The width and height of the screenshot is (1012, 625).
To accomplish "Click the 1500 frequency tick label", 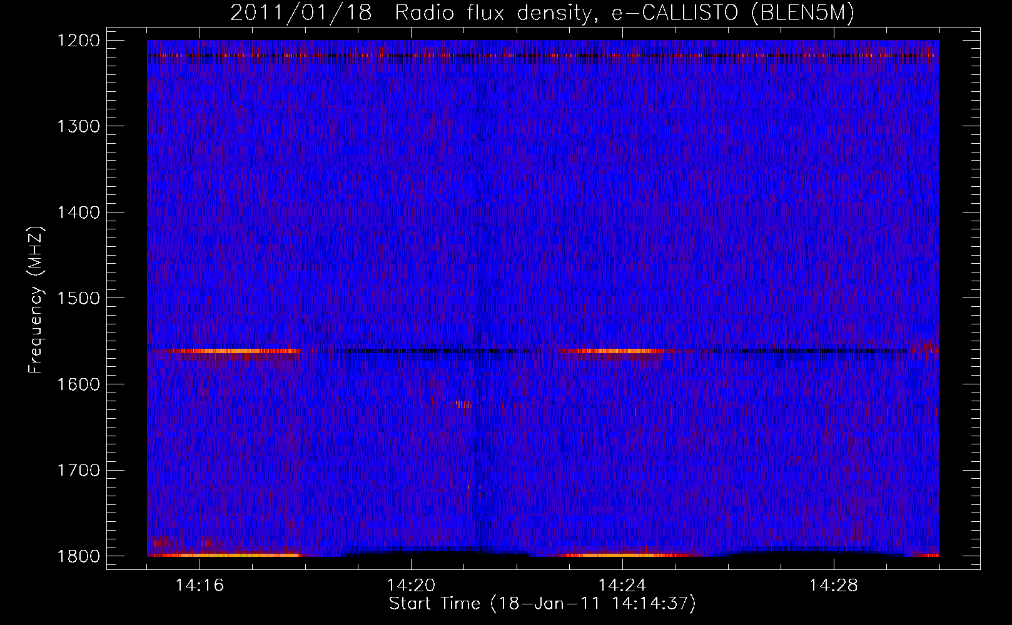I will (78, 298).
